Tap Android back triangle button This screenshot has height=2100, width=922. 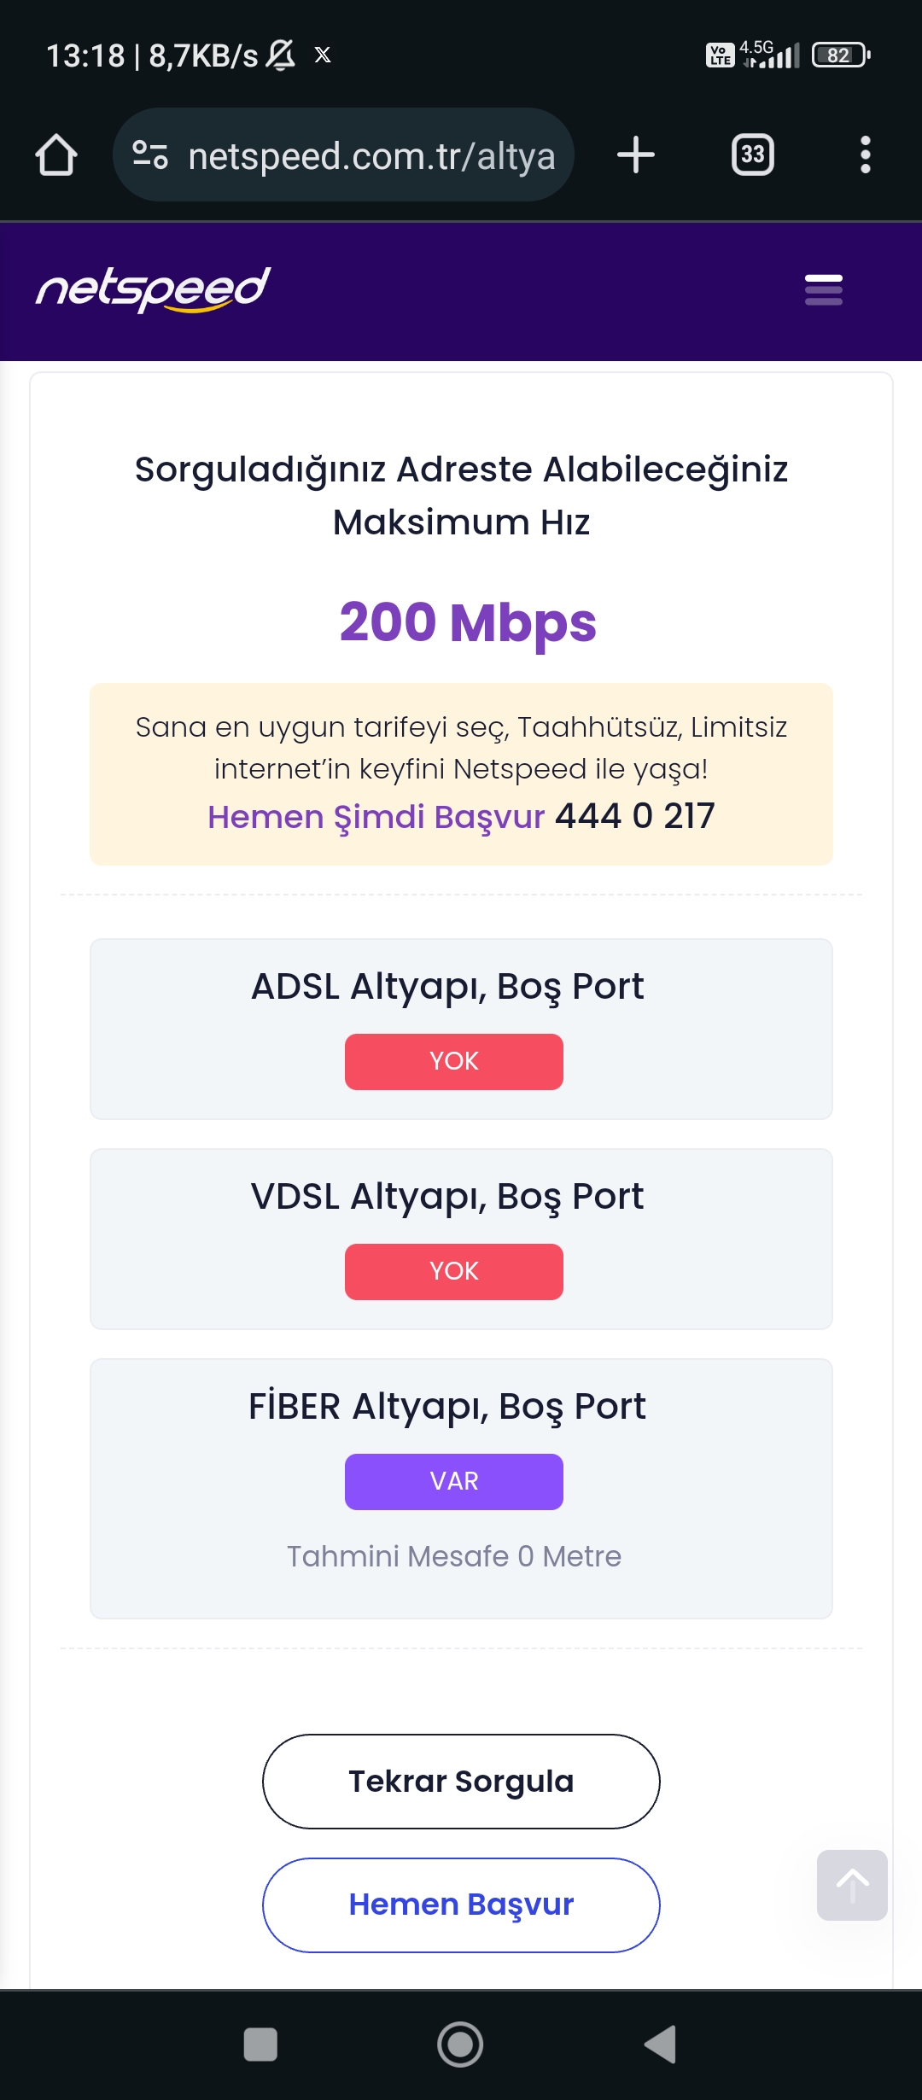660,2045
